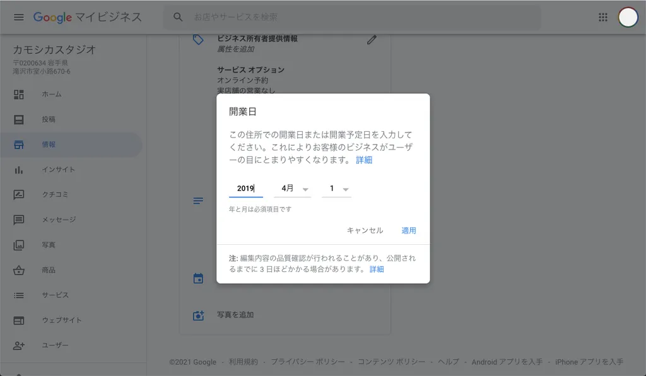Click the 写真 photos icon
Viewport: 646px width, 376px height.
pyautogui.click(x=18, y=245)
